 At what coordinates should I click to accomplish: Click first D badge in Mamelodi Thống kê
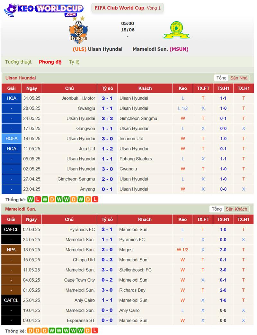(30, 331)
